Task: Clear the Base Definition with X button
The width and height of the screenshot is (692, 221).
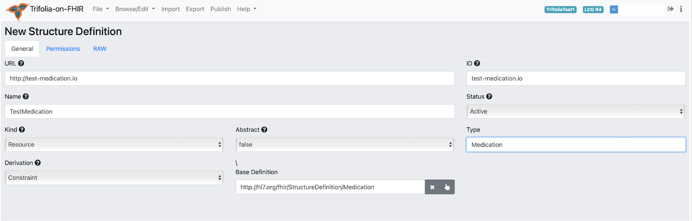Action: (x=432, y=187)
